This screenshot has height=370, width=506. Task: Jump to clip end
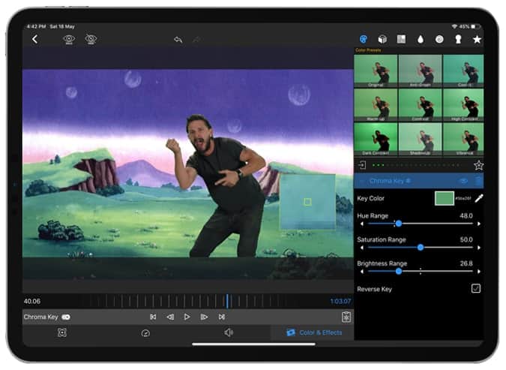point(221,317)
